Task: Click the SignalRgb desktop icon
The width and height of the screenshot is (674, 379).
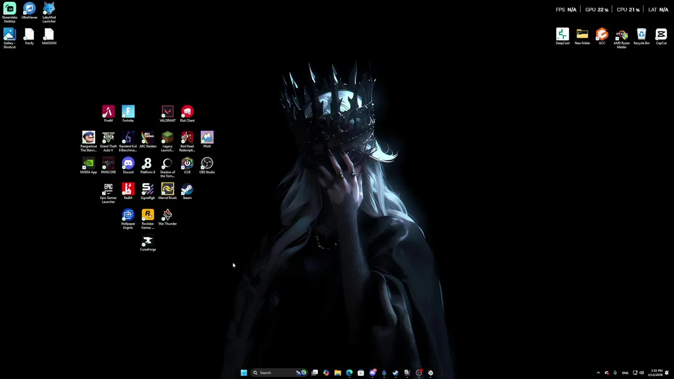Action: [x=148, y=192]
